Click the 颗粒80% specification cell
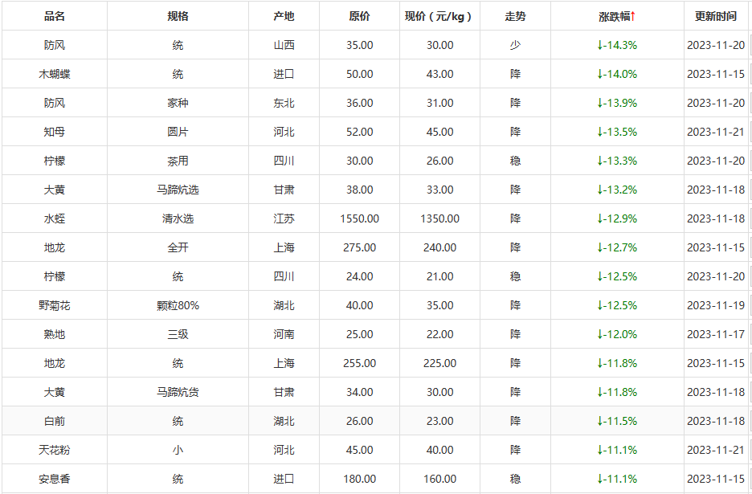The image size is (752, 494). [178, 305]
